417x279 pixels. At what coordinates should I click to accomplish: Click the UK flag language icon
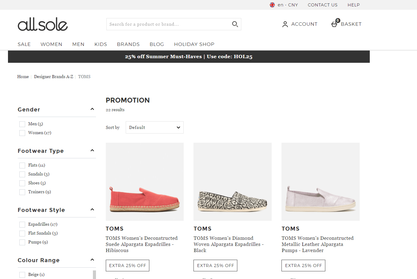[x=272, y=5]
